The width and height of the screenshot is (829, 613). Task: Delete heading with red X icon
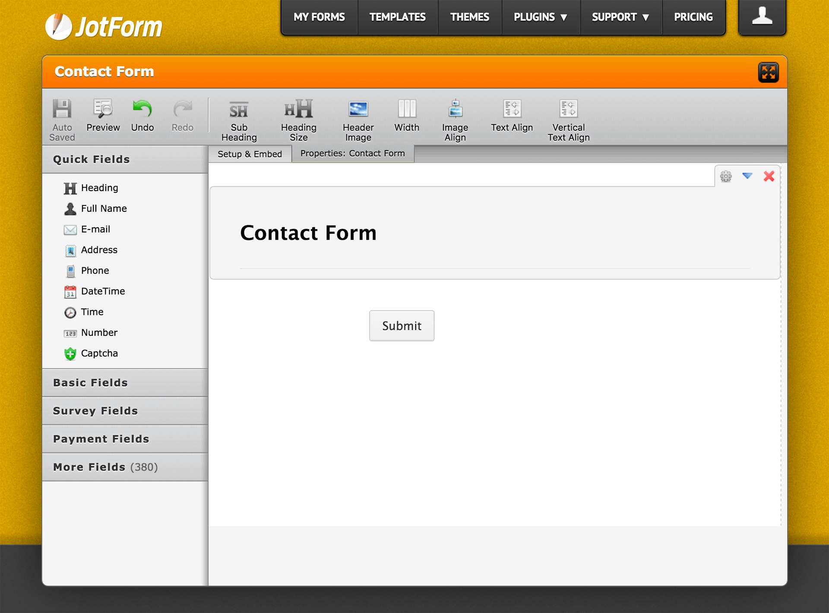coord(769,176)
